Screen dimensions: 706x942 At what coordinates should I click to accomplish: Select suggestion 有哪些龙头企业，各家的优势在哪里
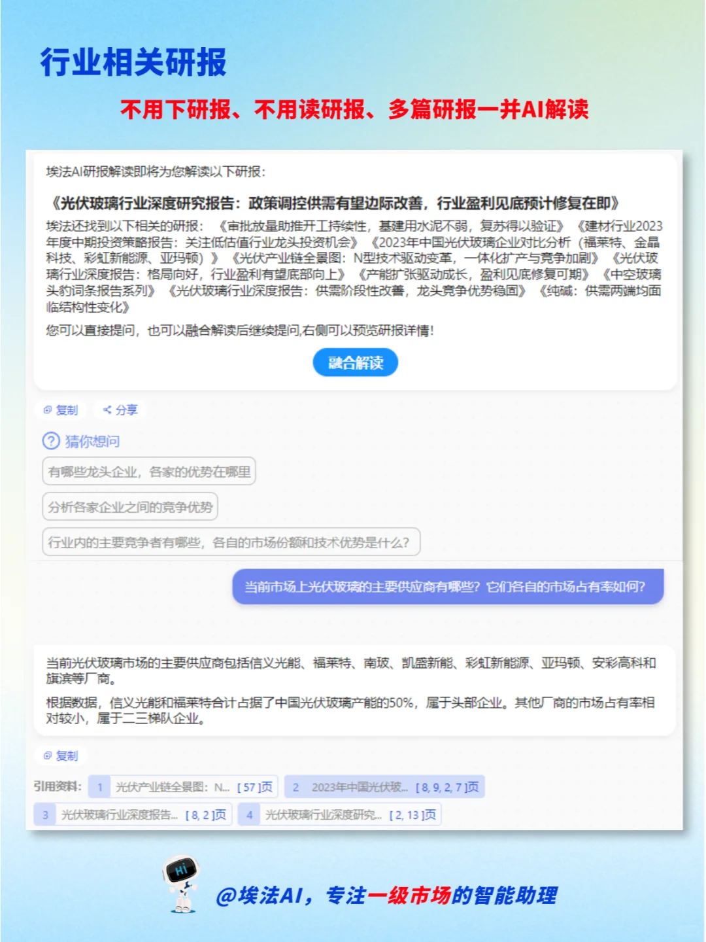coord(149,471)
